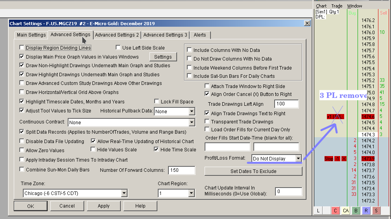Open the Continuous Contract dropdown
Image resolution: width=391 pixels, height=219 pixels.
click(x=192, y=123)
